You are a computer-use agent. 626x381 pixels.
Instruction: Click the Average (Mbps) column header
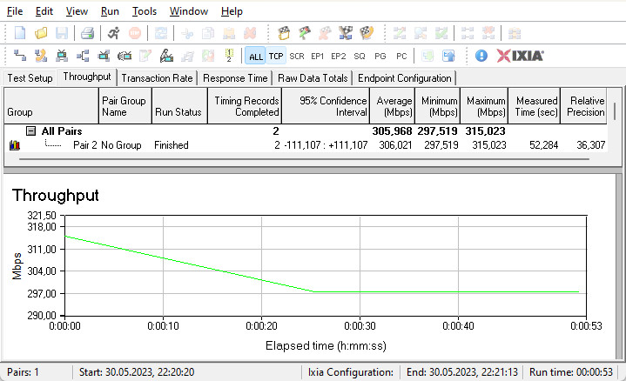[x=393, y=106]
